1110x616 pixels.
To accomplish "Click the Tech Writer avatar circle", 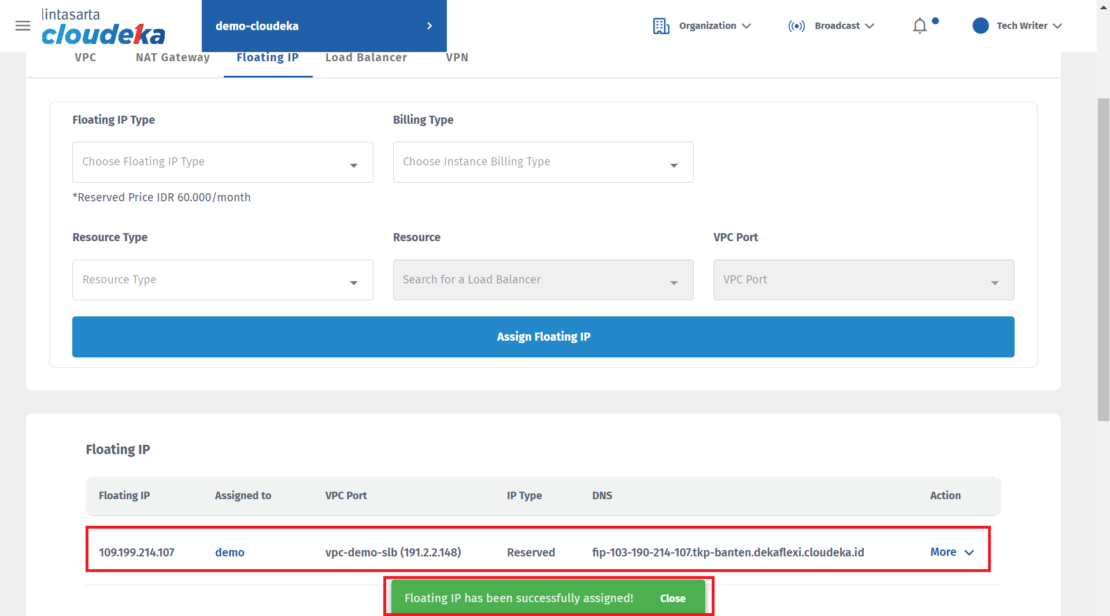I will 980,26.
